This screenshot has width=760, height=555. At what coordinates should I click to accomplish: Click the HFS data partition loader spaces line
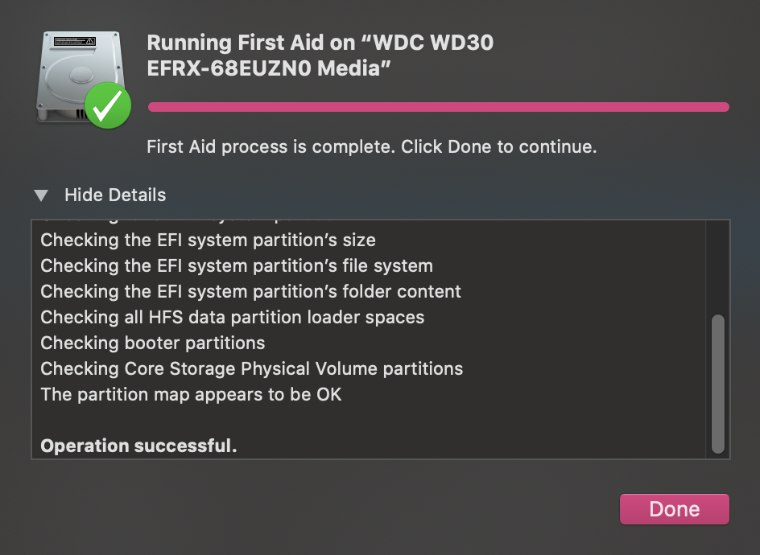coord(232,318)
